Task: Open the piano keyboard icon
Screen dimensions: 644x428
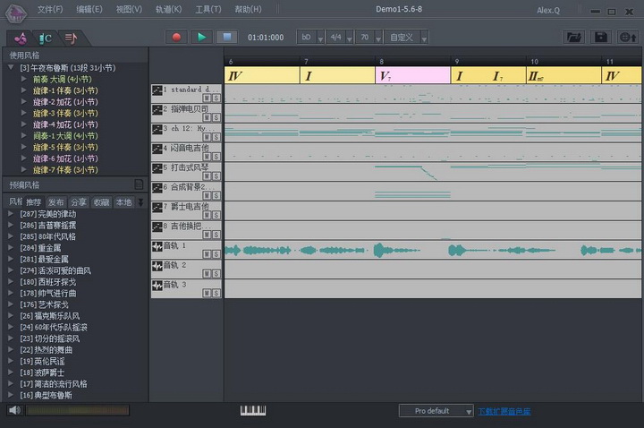Action: click(253, 410)
